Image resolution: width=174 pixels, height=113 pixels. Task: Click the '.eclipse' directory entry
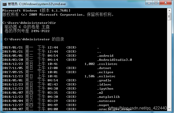105,72
